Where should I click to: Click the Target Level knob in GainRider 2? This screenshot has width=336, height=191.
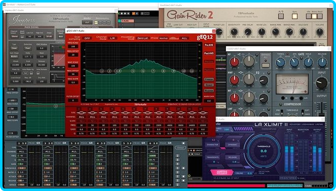[x=219, y=32]
